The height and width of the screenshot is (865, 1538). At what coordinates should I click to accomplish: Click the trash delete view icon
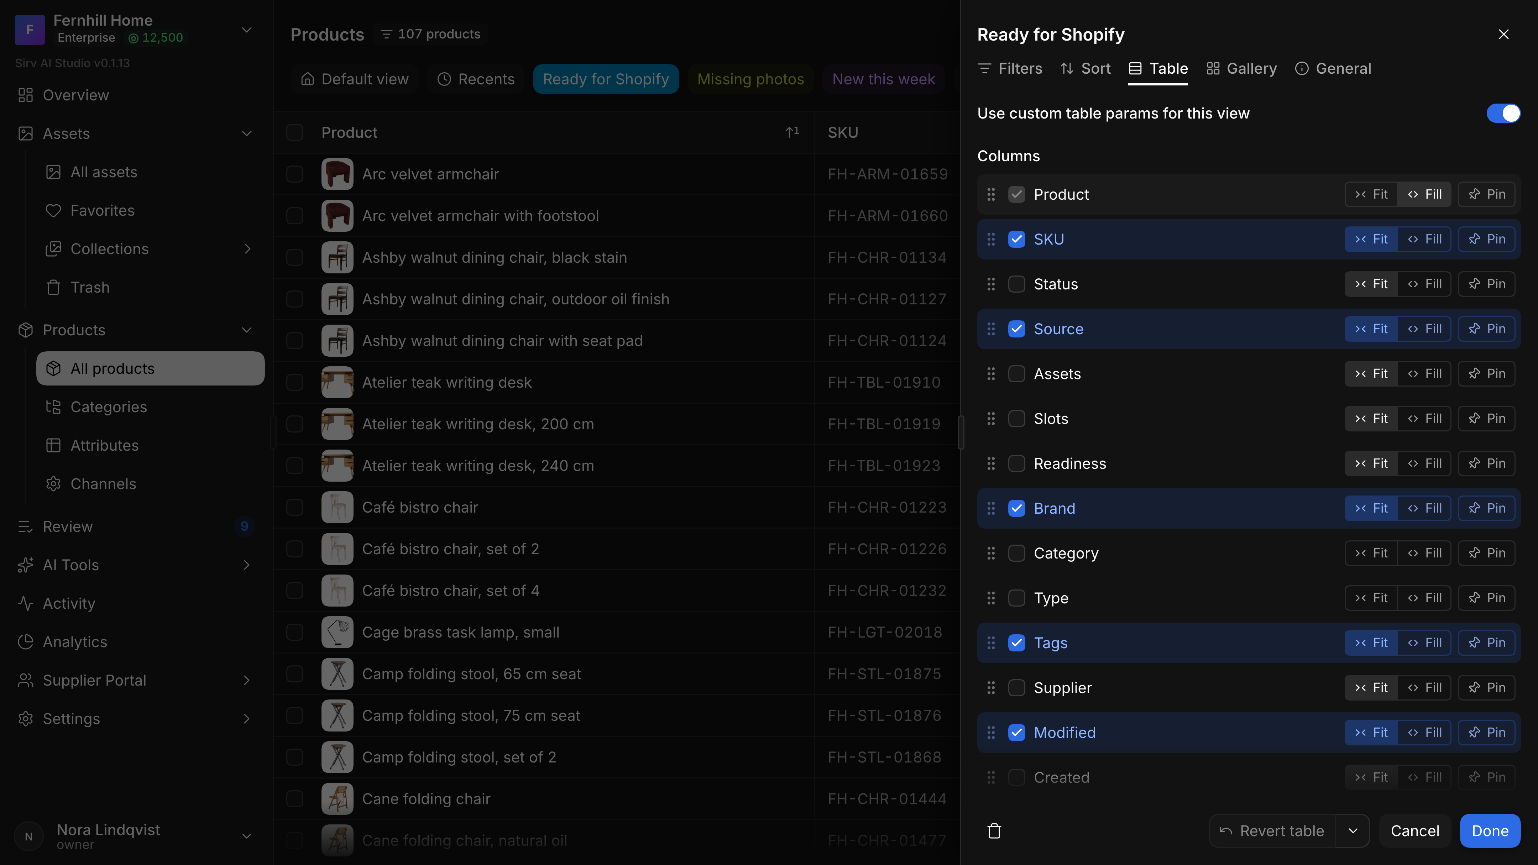point(994,830)
